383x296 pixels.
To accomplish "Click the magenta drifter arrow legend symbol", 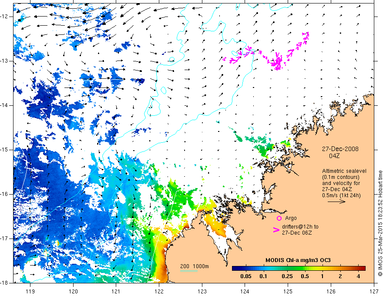I will click(276, 230).
